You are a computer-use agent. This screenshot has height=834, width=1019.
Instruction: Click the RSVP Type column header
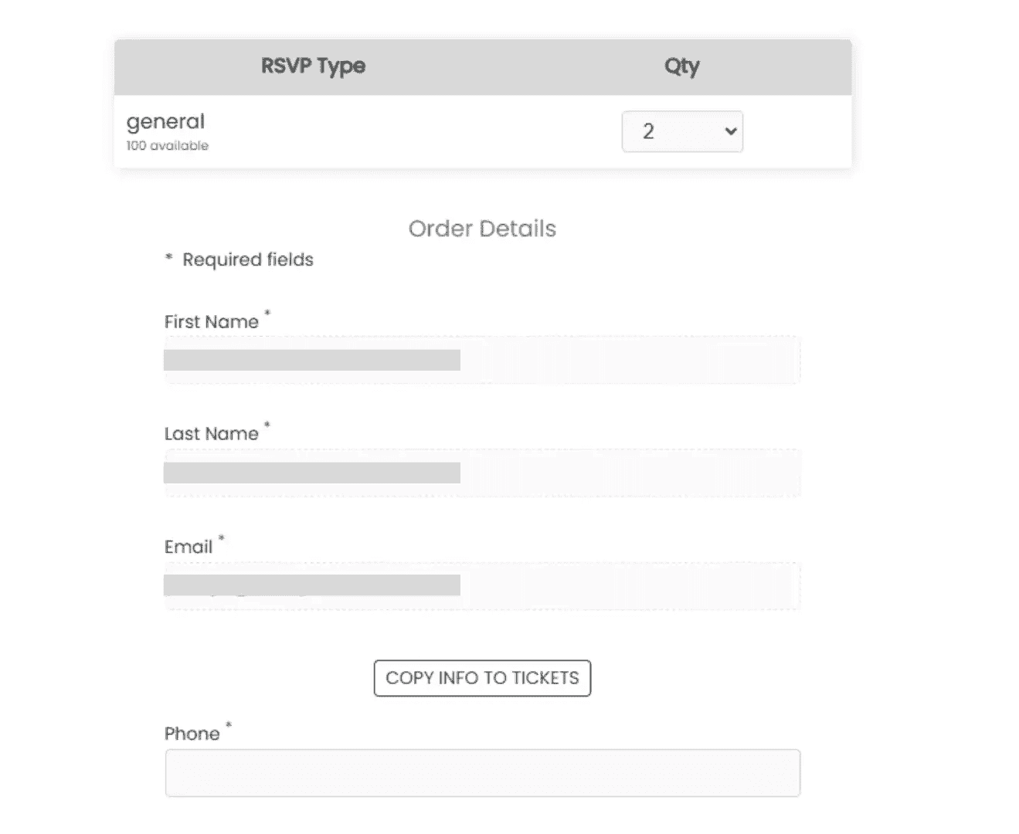pyautogui.click(x=312, y=66)
